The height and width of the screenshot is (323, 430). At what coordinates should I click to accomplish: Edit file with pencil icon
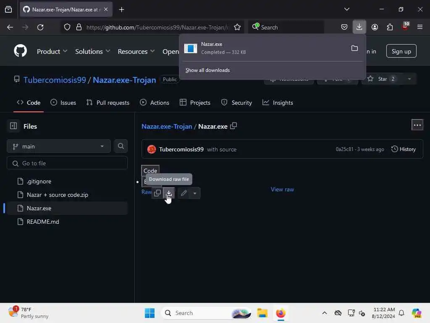click(x=184, y=193)
